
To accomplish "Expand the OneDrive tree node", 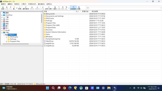I will click(2, 15).
